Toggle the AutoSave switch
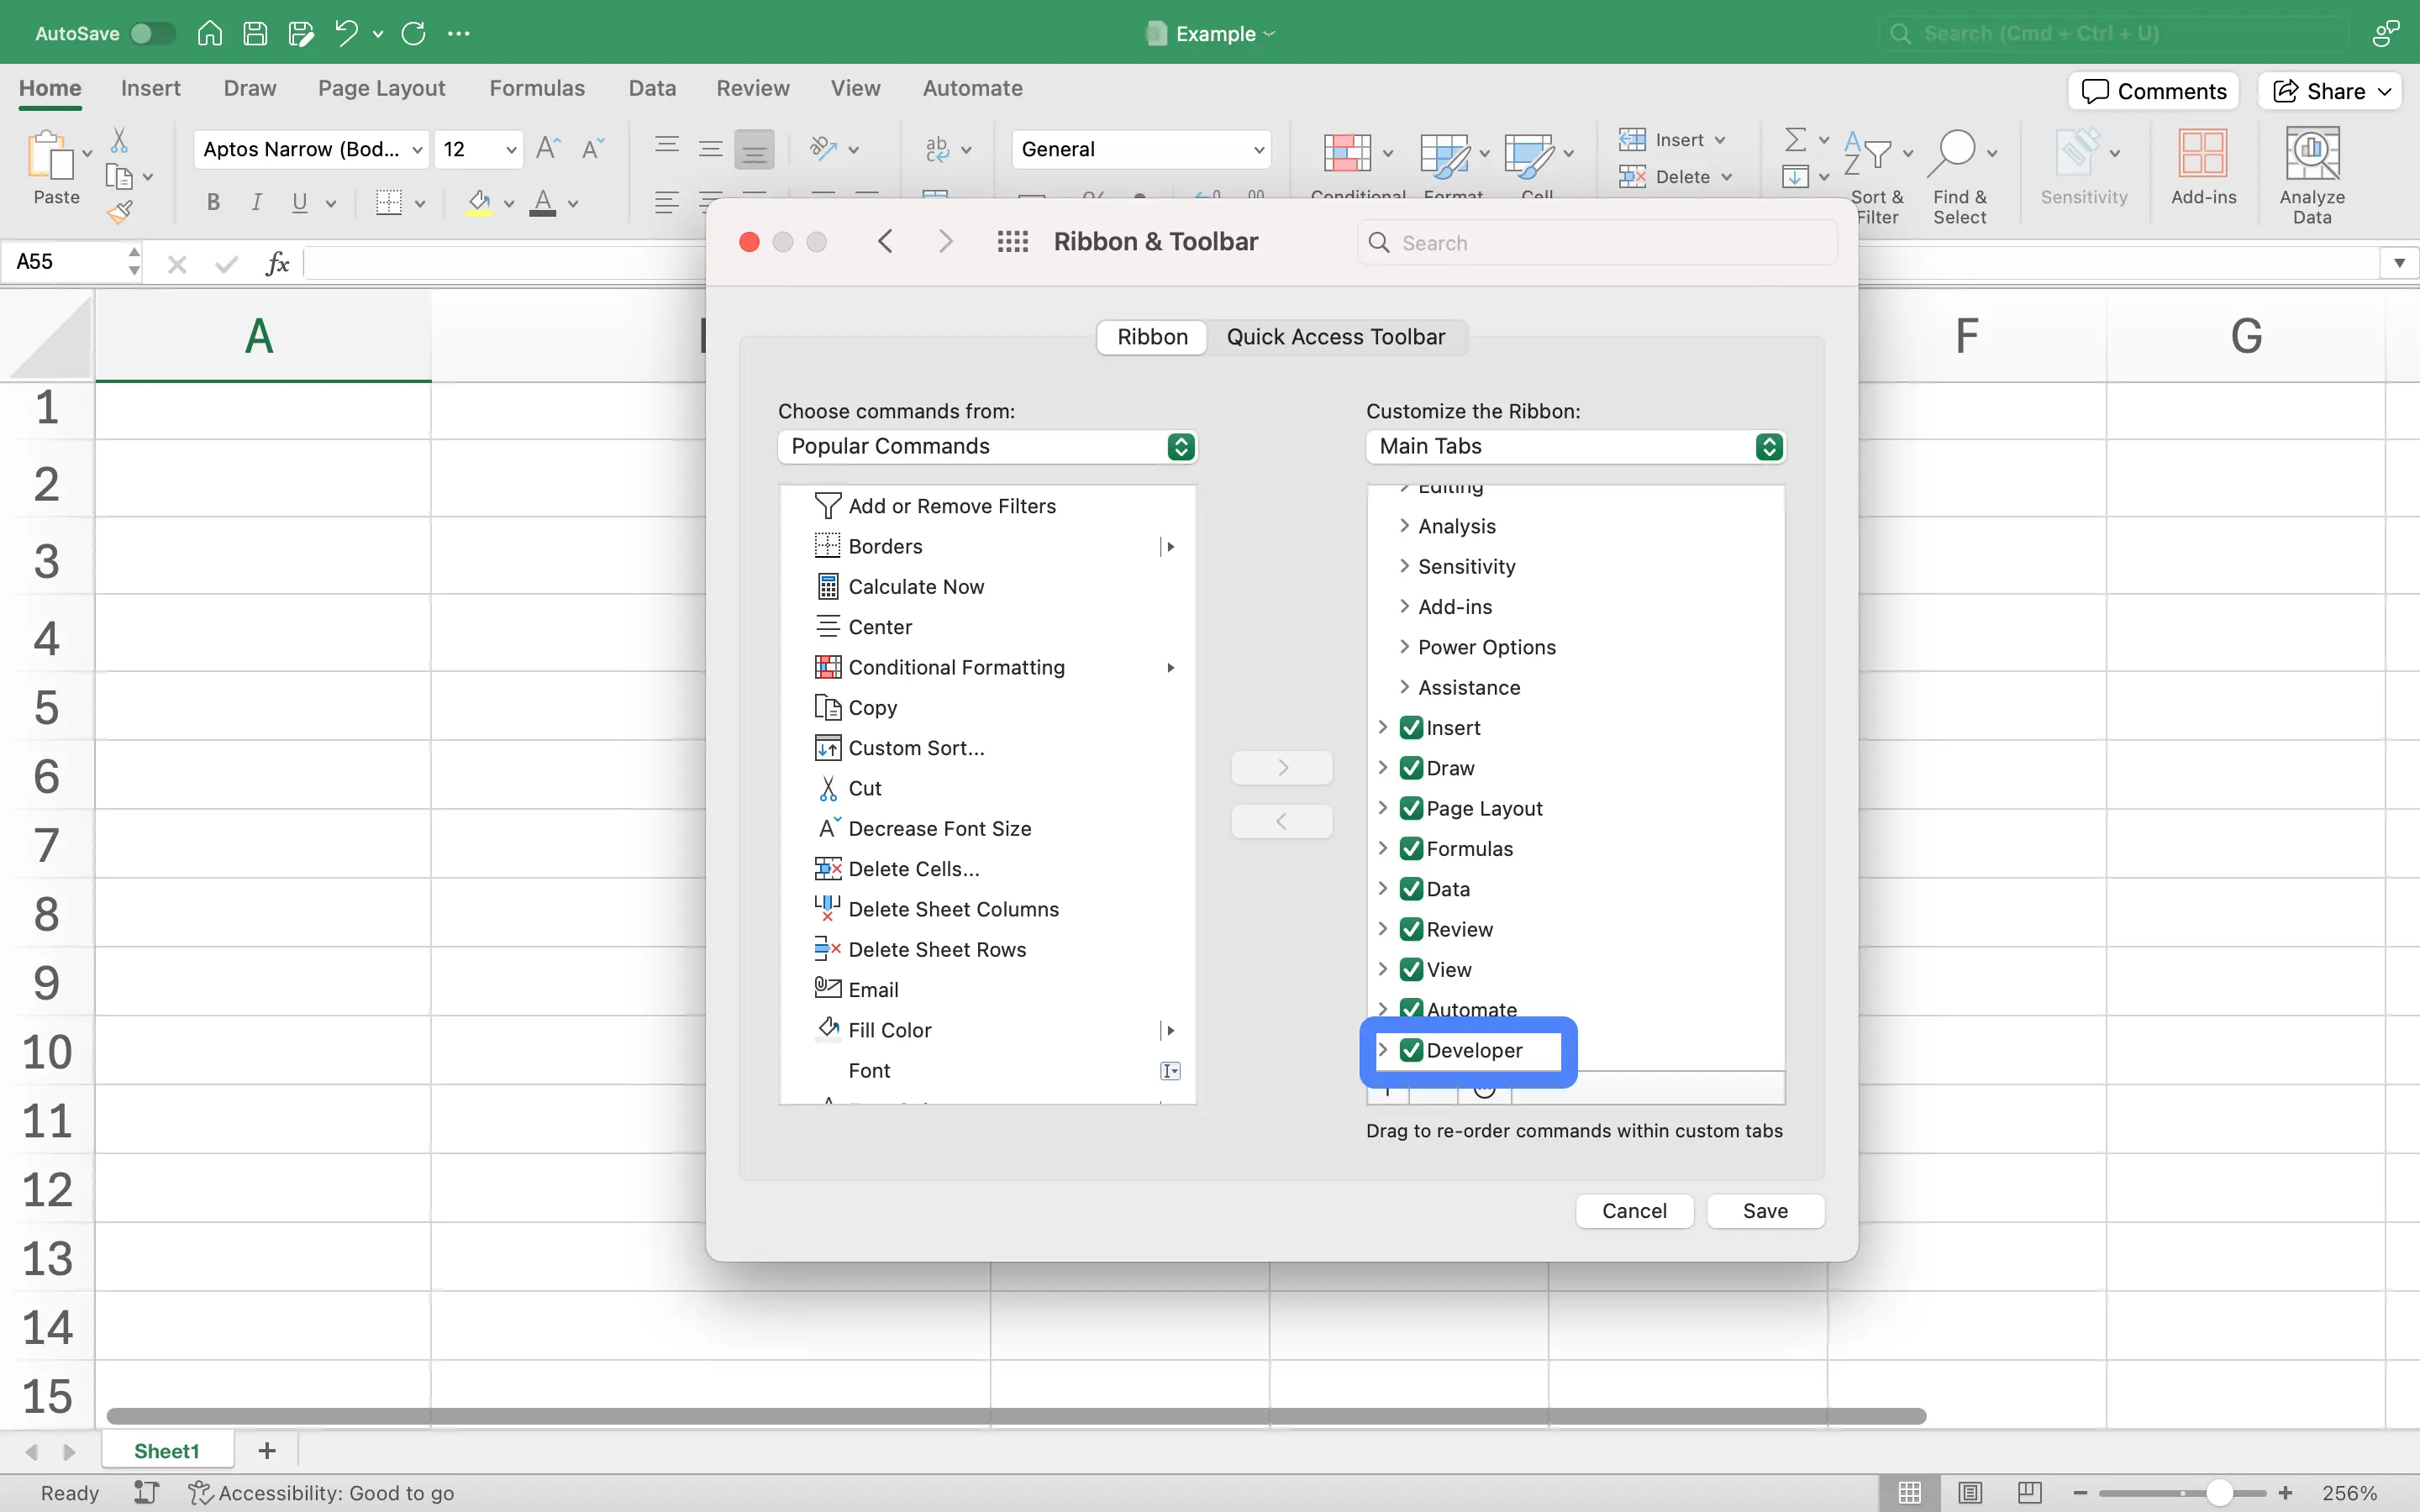This screenshot has height=1512, width=2420. point(152,33)
